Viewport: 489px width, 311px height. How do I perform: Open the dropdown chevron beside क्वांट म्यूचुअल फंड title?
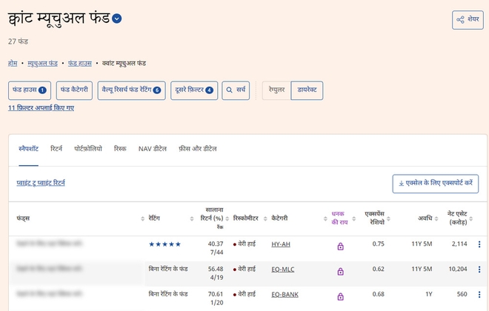117,19
